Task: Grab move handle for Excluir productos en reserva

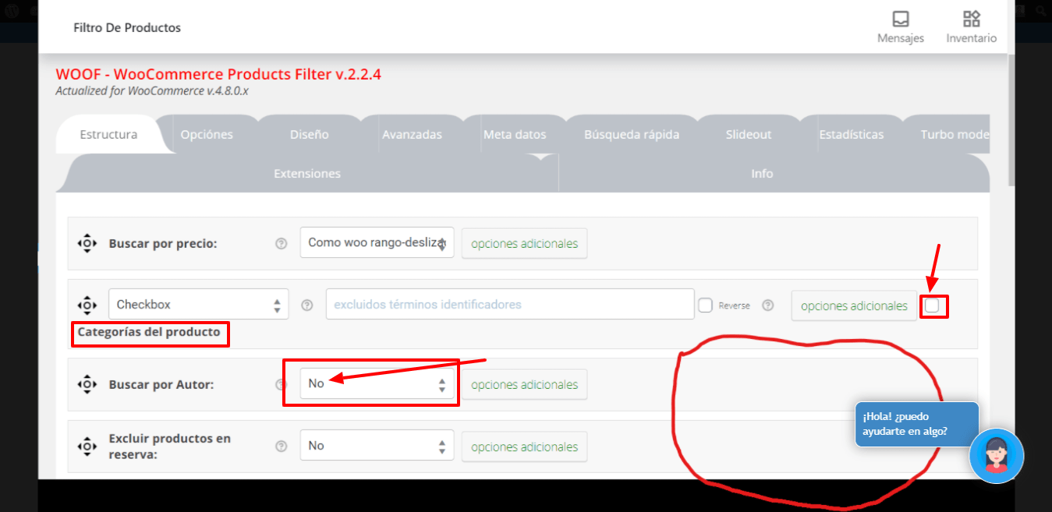Action: pos(87,447)
